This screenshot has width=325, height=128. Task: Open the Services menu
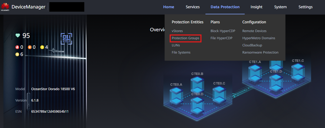[x=192, y=7]
